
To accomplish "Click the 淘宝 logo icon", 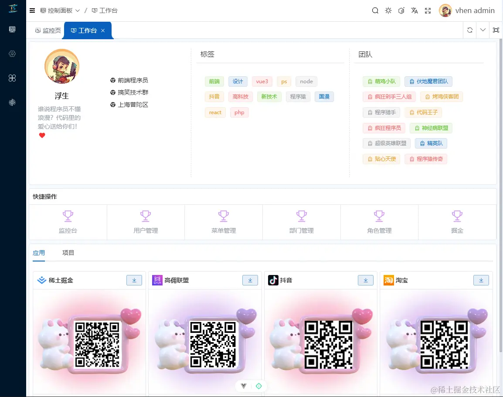I will tap(388, 280).
